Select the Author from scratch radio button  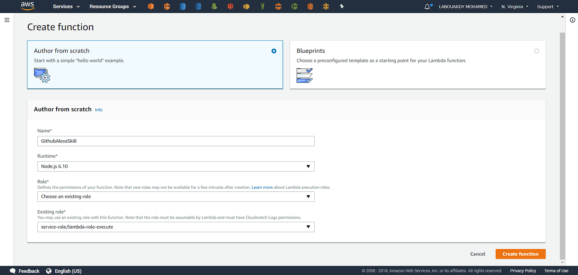tap(274, 51)
